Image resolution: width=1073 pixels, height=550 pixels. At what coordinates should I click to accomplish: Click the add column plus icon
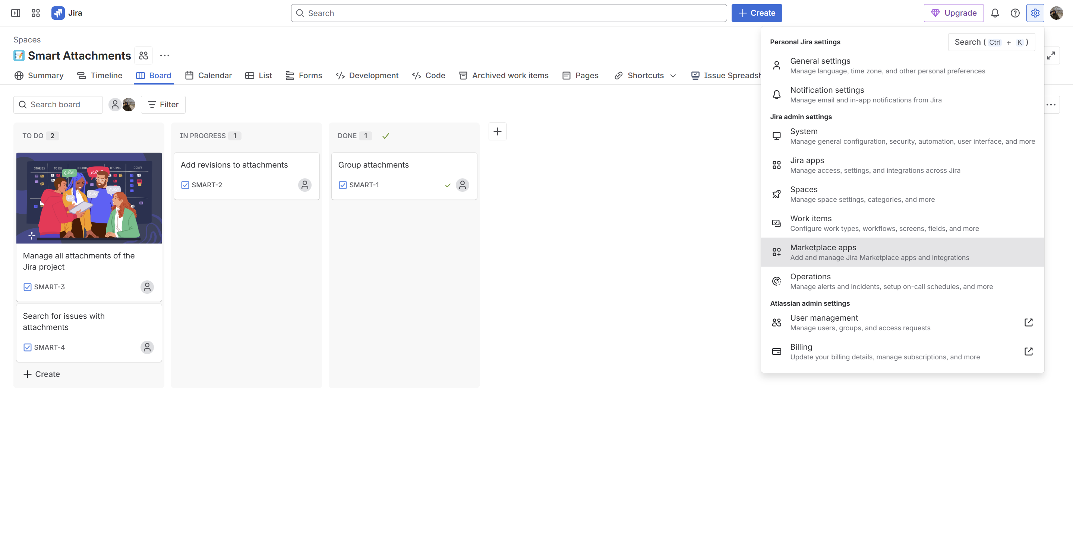pyautogui.click(x=497, y=131)
